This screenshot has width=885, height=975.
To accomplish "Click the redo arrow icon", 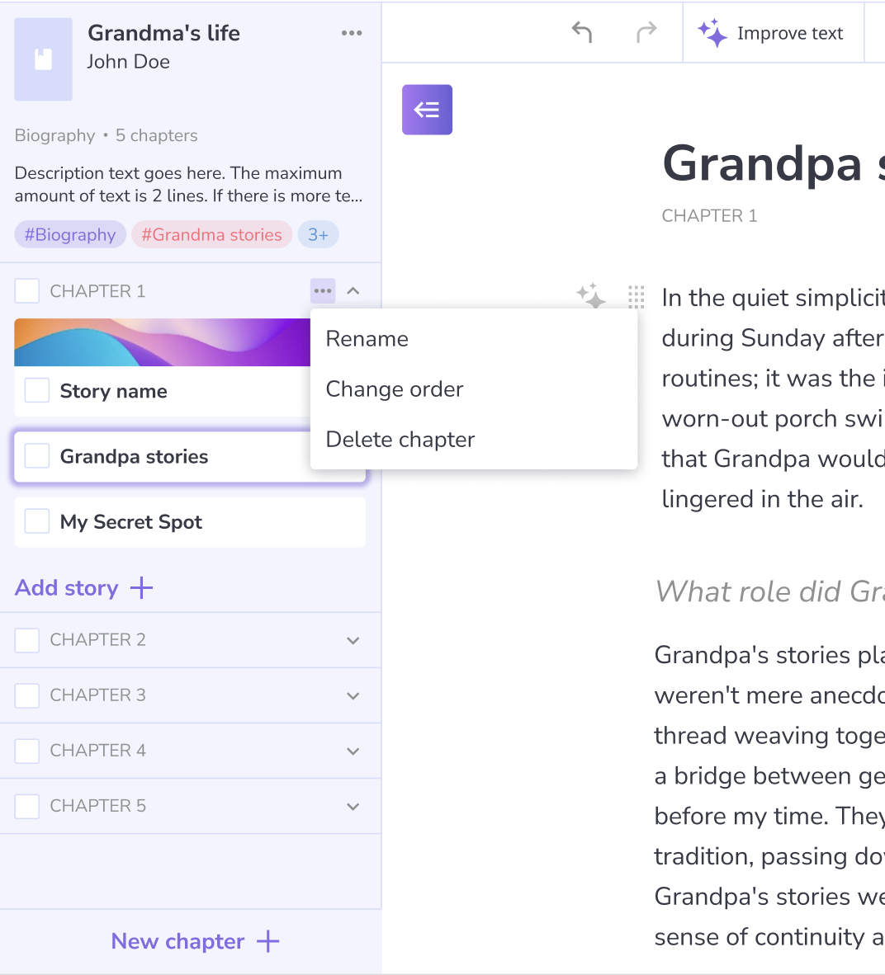I will [x=646, y=33].
